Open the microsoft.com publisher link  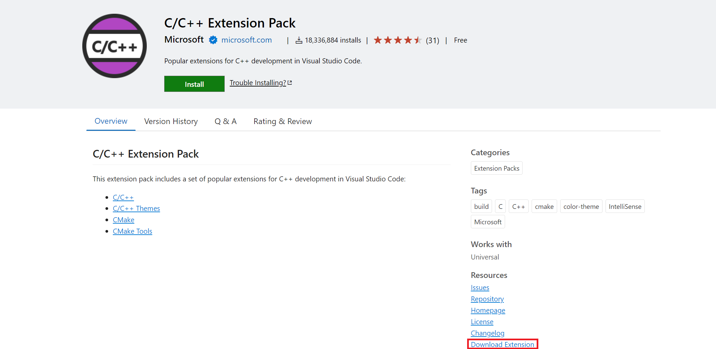(247, 40)
